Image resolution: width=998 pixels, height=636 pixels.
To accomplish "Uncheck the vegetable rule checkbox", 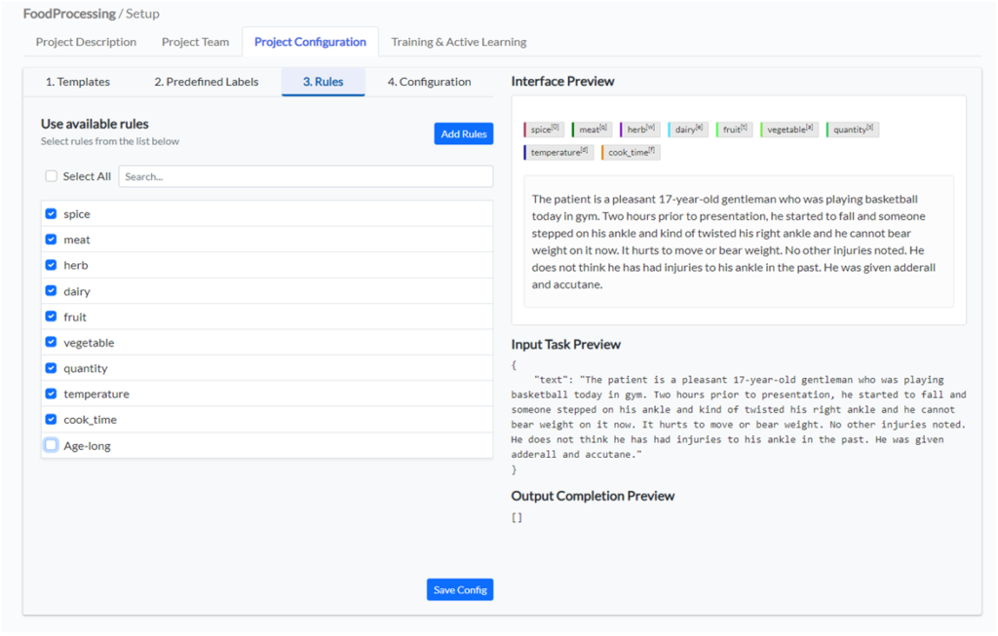I will (51, 342).
